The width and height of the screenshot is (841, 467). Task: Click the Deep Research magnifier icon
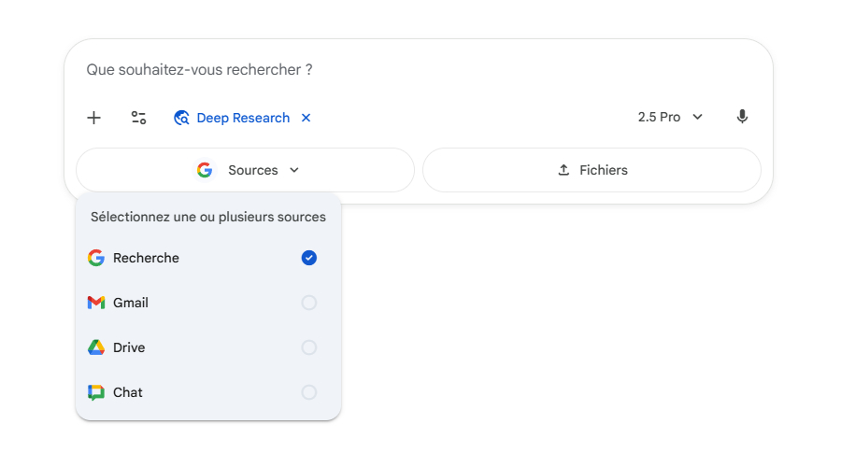182,118
